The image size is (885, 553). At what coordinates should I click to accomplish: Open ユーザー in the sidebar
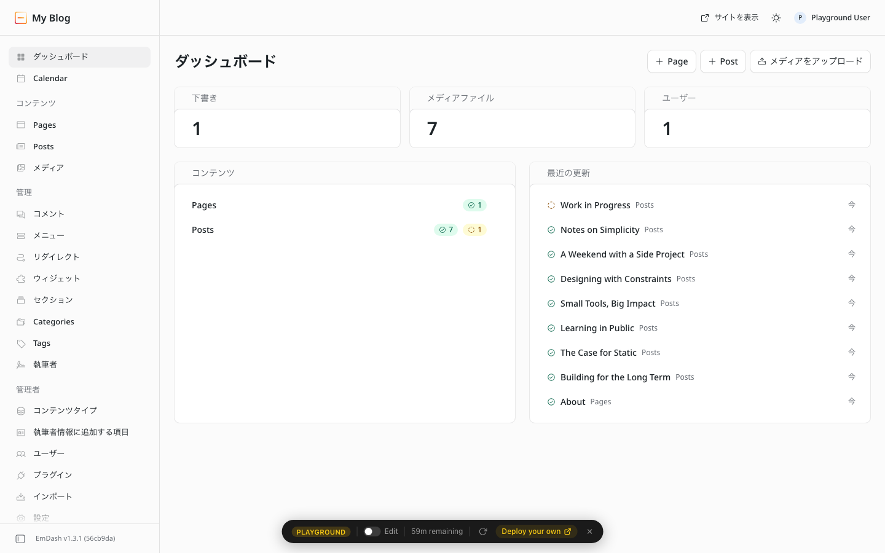(79, 453)
